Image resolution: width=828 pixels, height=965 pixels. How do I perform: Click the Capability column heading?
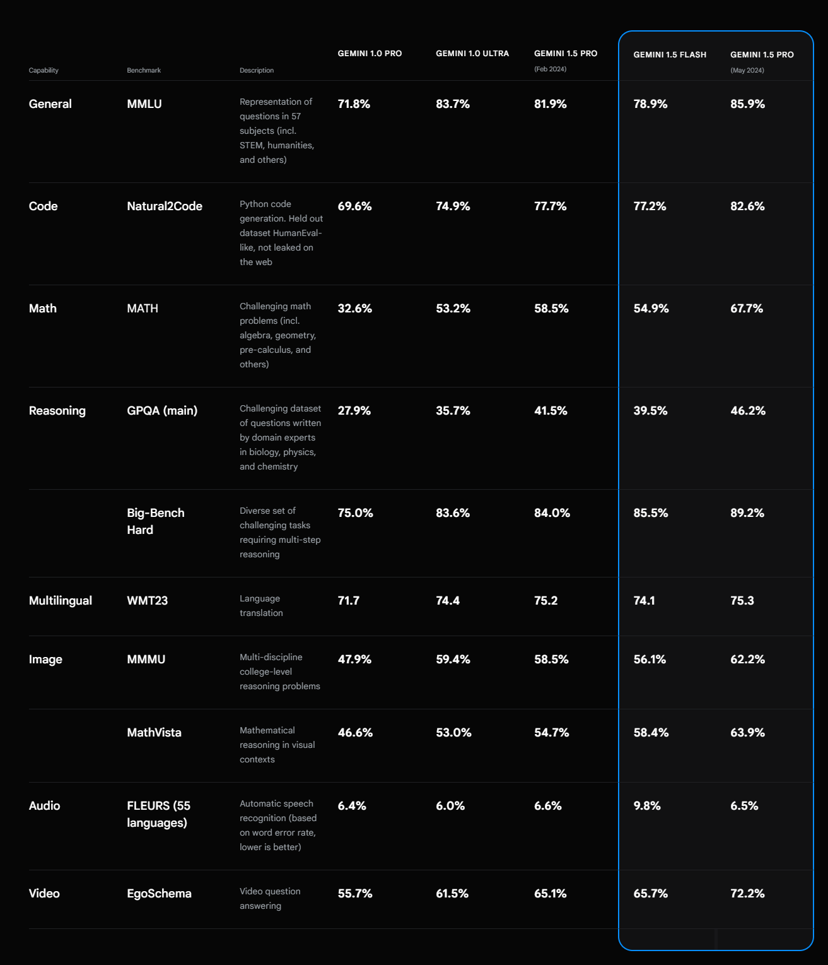tap(44, 70)
